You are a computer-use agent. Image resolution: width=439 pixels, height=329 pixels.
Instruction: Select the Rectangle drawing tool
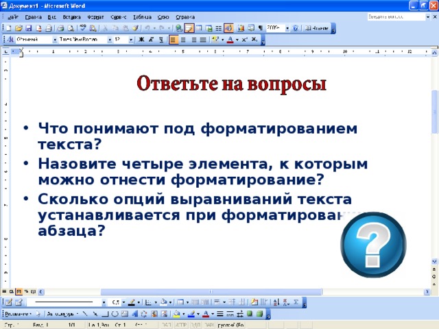pos(105,314)
